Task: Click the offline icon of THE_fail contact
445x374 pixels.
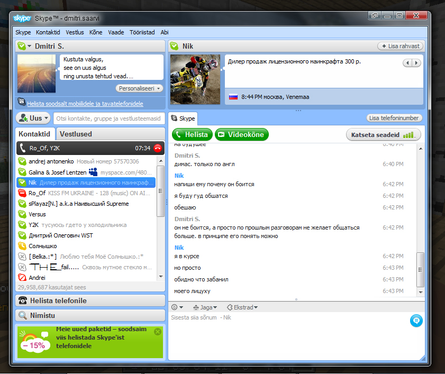Action: pyautogui.click(x=22, y=267)
